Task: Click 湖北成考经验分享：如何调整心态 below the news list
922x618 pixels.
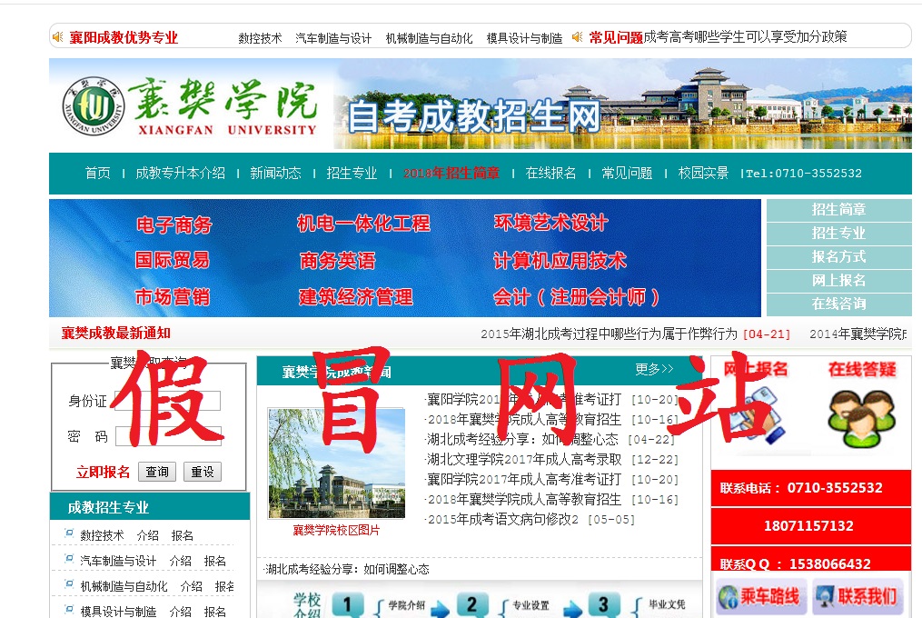Action: 346,569
